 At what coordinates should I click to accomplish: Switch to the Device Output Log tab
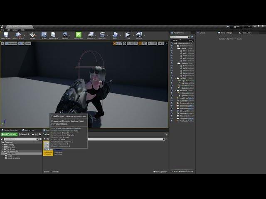pos(10,130)
